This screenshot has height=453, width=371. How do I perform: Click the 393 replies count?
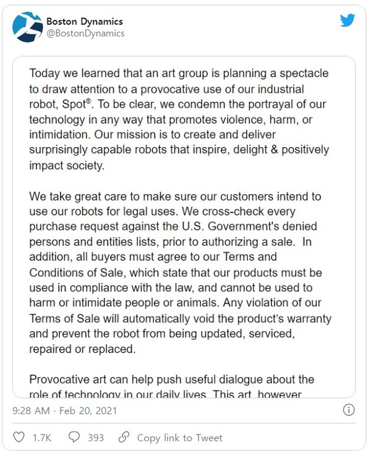[95, 438]
